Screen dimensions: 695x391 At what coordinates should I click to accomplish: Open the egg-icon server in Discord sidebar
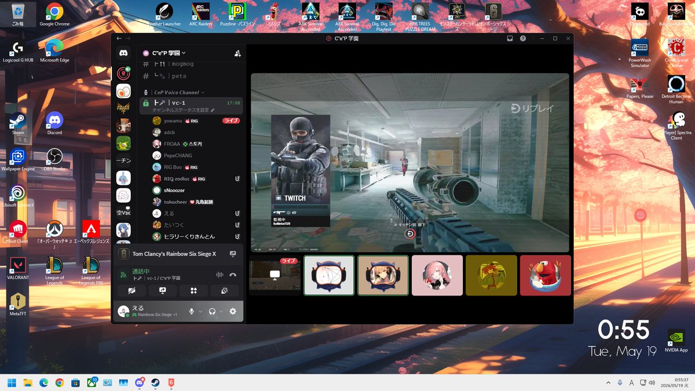click(123, 92)
